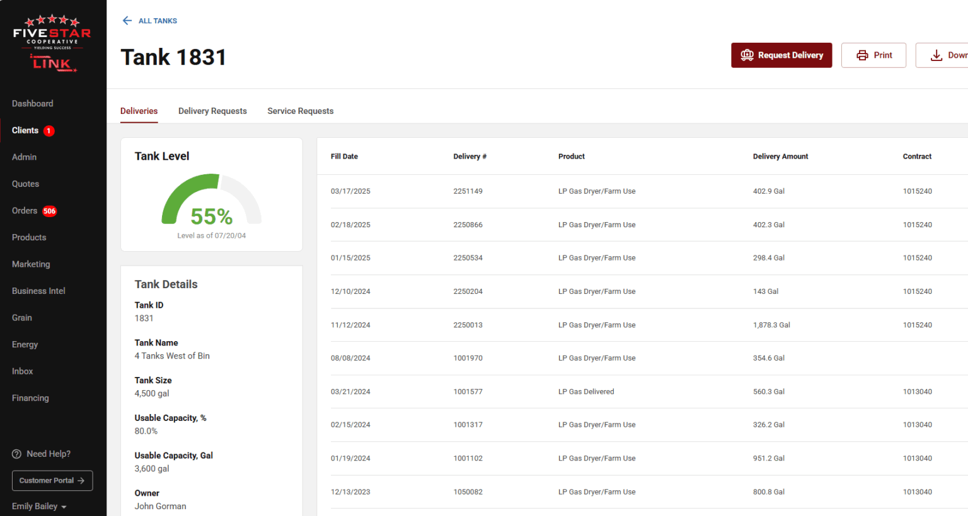Click the download icon at top right

point(936,55)
